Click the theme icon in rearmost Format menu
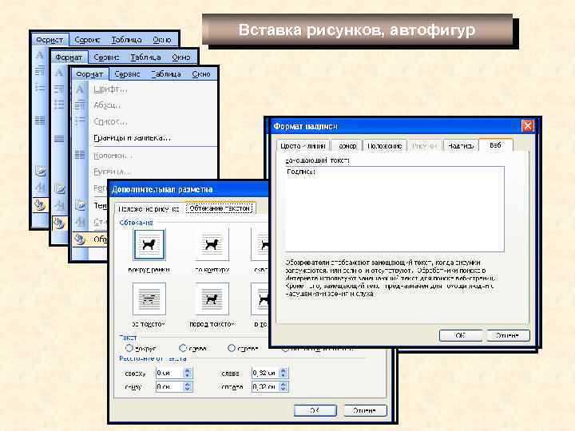This screenshot has height=431, width=575. tap(40, 171)
